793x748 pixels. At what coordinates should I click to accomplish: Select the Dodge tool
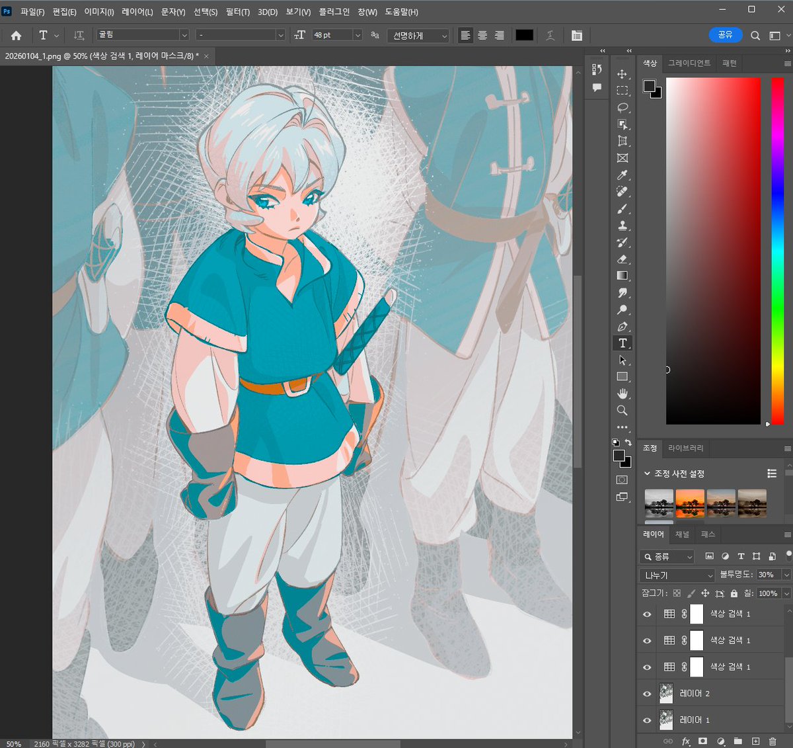click(622, 310)
